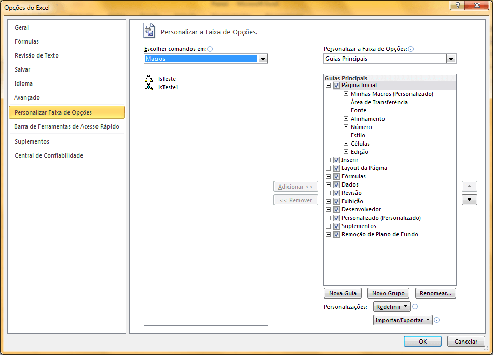This screenshot has width=493, height=355.
Task: Expand the Minhas Macros (Personalizado) group
Action: coord(346,94)
